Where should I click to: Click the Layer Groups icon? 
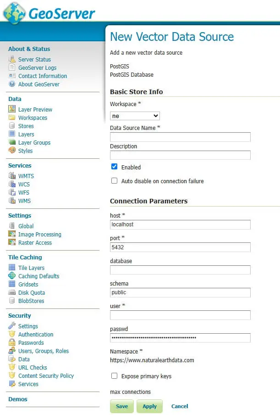tap(12, 142)
